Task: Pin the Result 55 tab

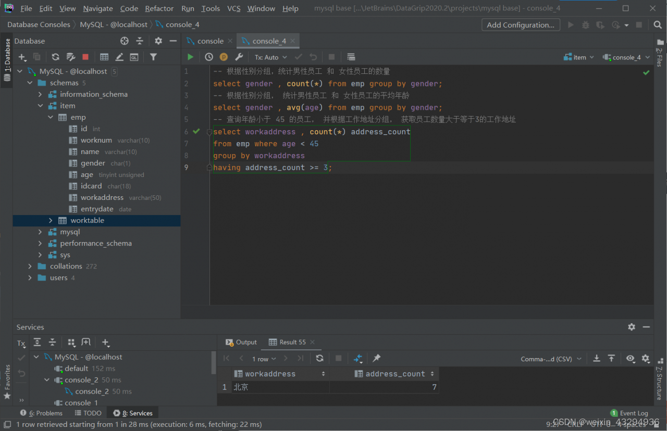Action: pos(376,358)
